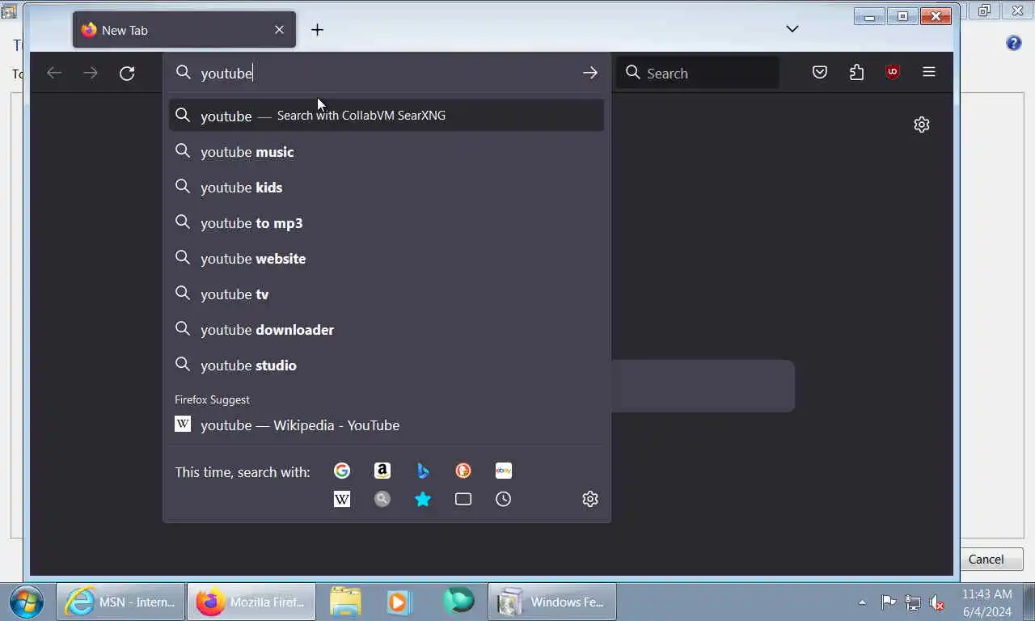Select suggestion 'youtube tv'

(x=387, y=294)
